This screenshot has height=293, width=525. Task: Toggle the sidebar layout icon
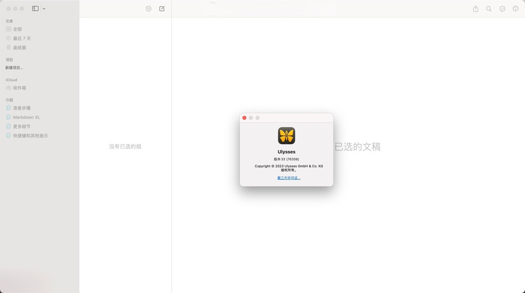coord(35,9)
